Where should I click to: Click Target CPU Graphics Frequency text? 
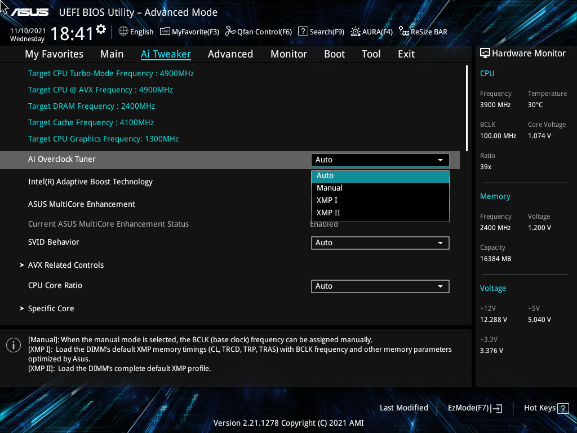[x=104, y=139]
